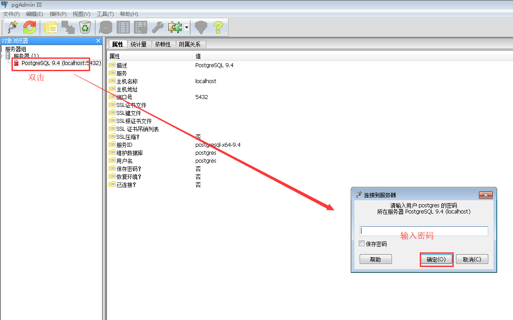The height and width of the screenshot is (320, 513).
Task: Click the 帮助 button in dialog
Action: [376, 259]
